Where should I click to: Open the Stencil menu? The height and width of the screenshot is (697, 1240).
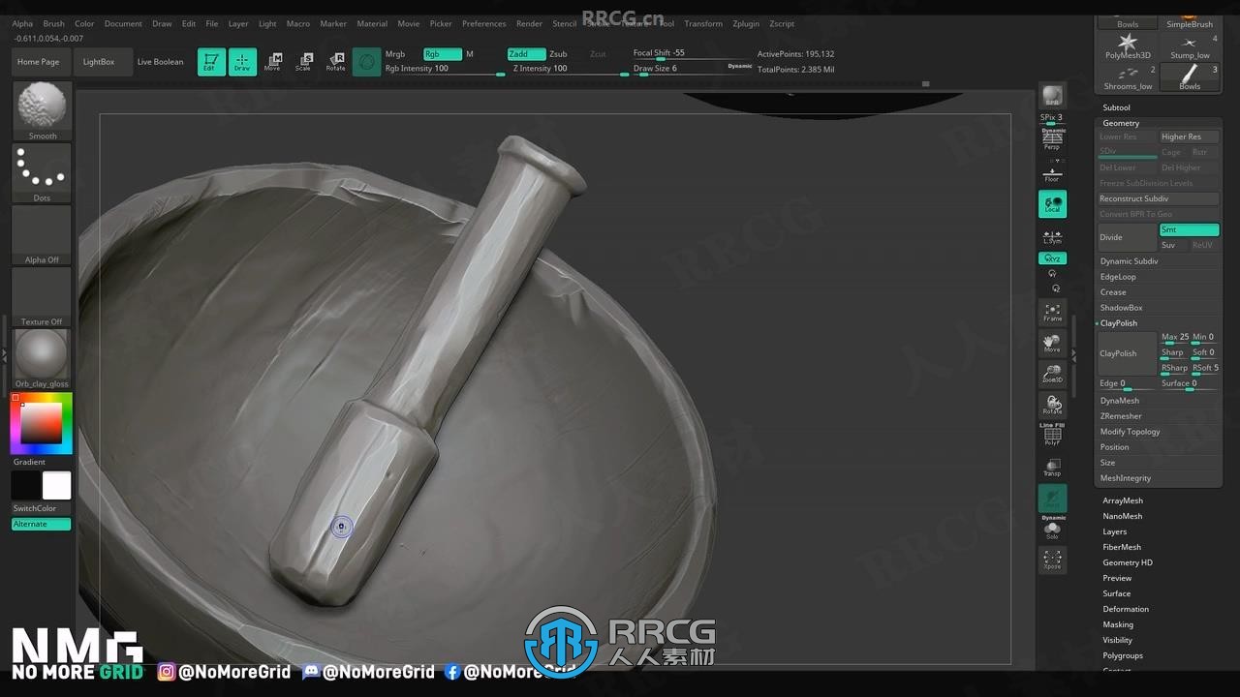click(x=564, y=23)
